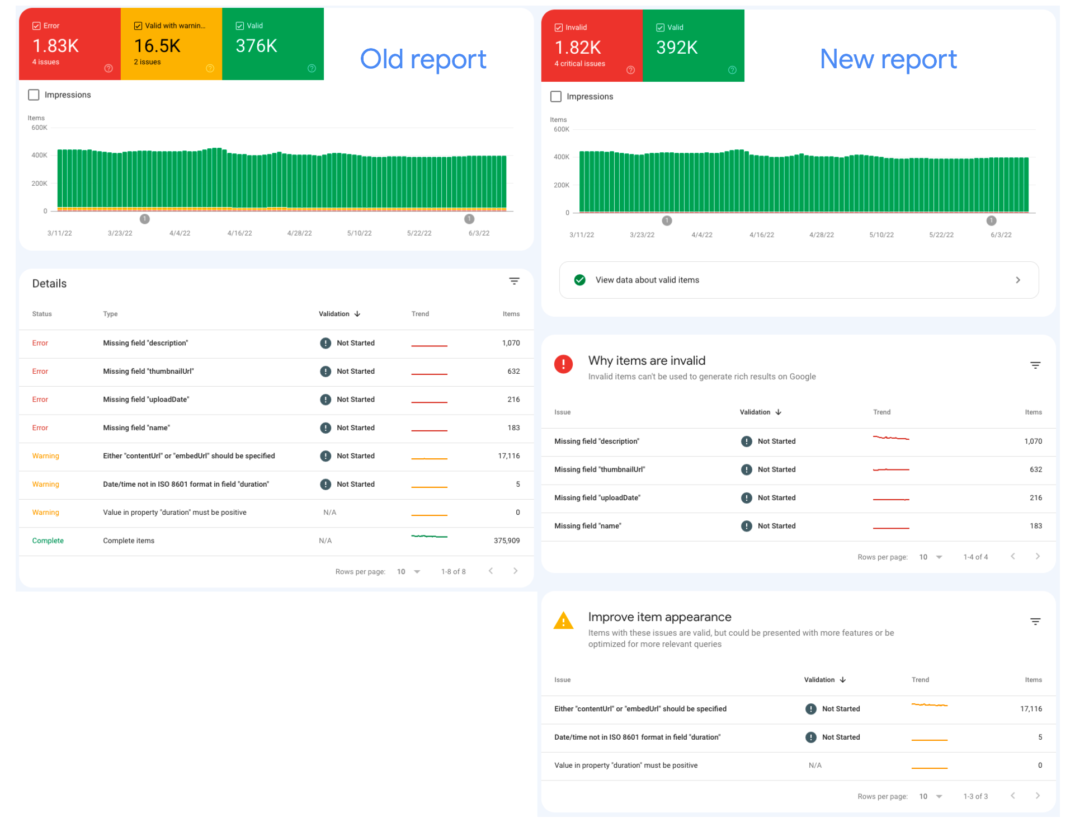
Task: Click the annotation marker on the old report chart
Action: click(x=145, y=219)
